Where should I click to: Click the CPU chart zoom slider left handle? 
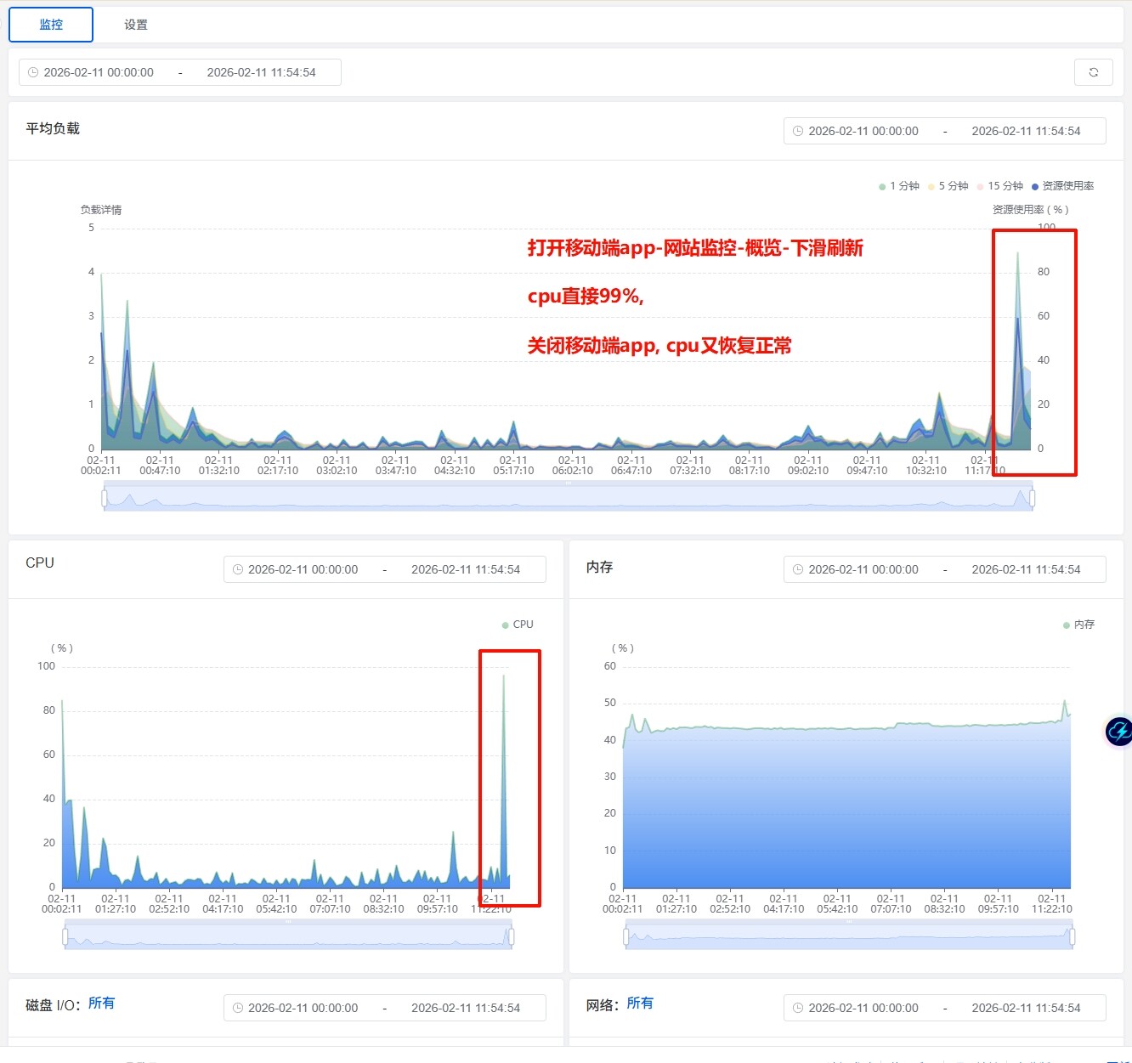(x=65, y=936)
